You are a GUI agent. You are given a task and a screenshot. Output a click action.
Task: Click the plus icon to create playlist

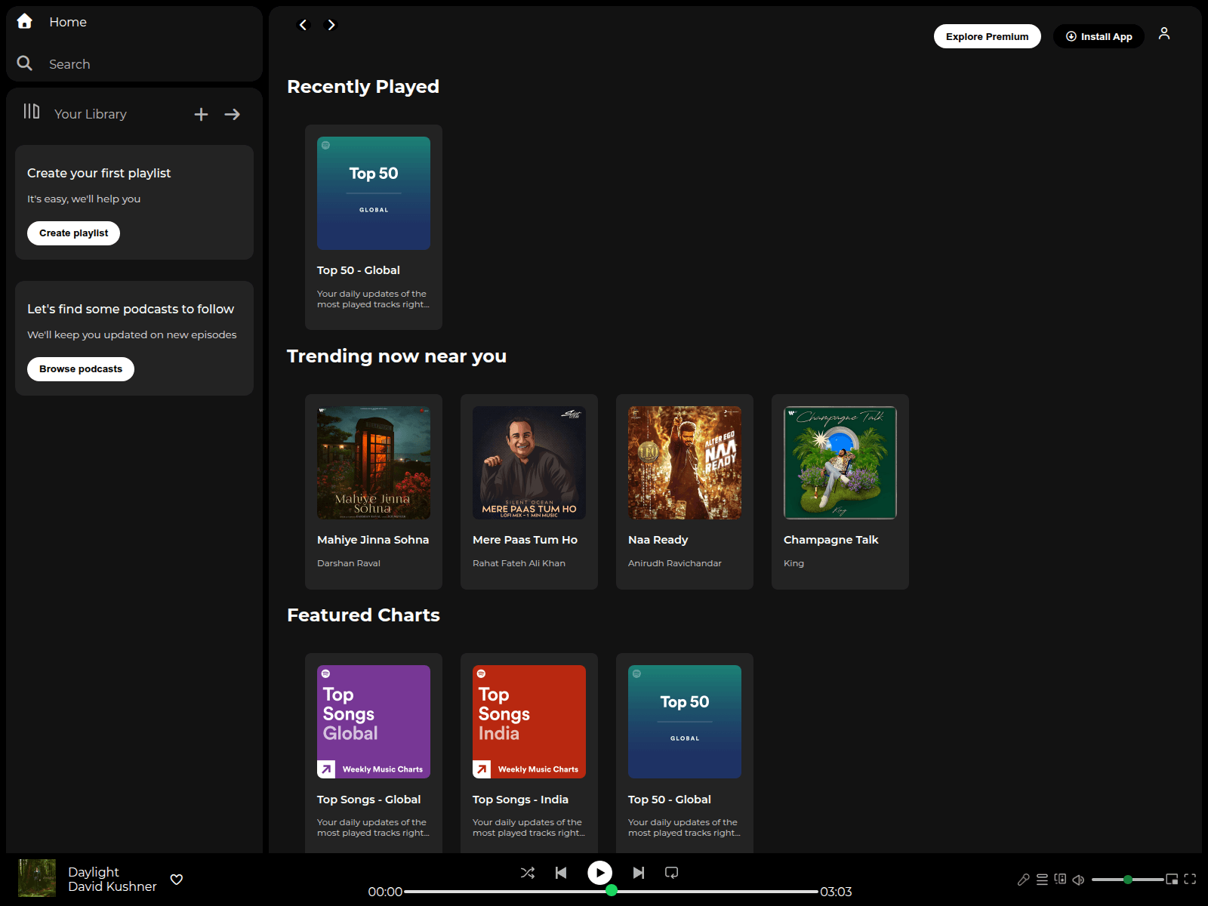pos(201,114)
